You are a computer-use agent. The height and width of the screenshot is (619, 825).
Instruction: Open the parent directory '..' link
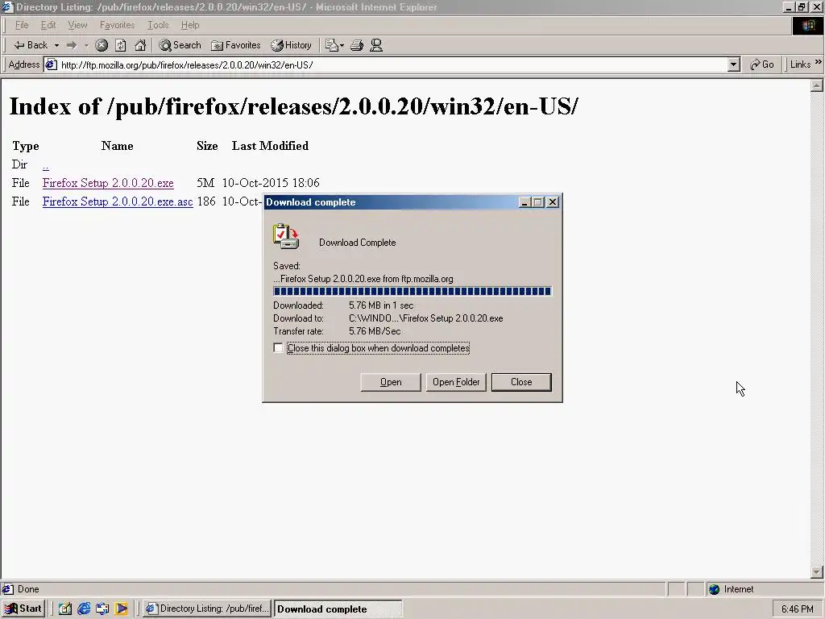coord(46,165)
